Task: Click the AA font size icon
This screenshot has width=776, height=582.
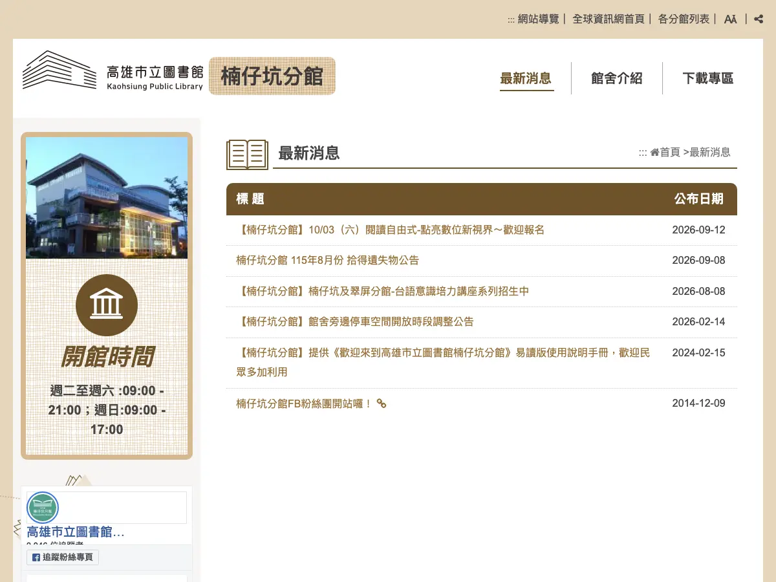Action: [730, 19]
